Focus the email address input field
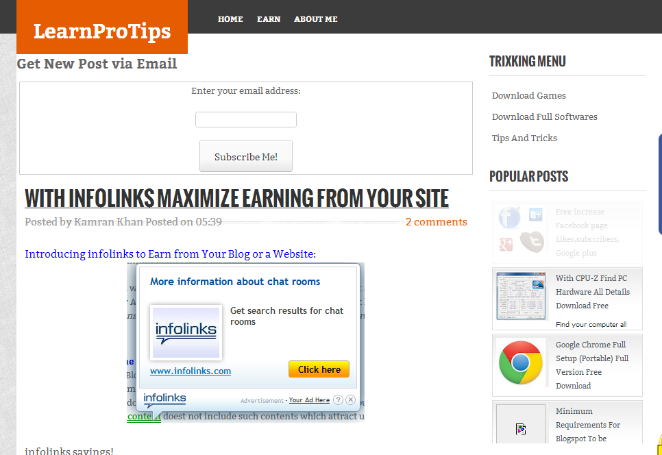The width and height of the screenshot is (662, 455). (246, 119)
